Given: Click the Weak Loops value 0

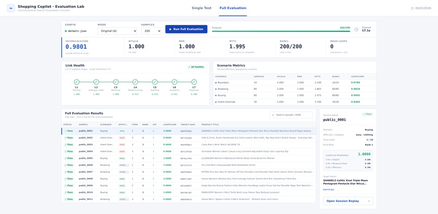Looking at the screenshot, I should point(332,47).
